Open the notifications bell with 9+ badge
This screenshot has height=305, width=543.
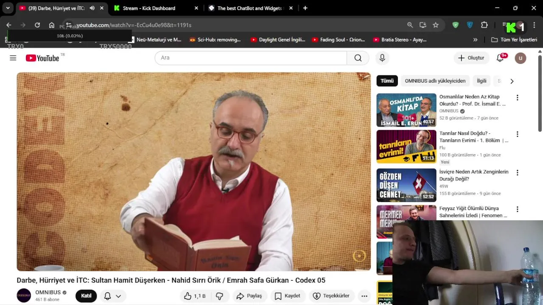(x=501, y=58)
